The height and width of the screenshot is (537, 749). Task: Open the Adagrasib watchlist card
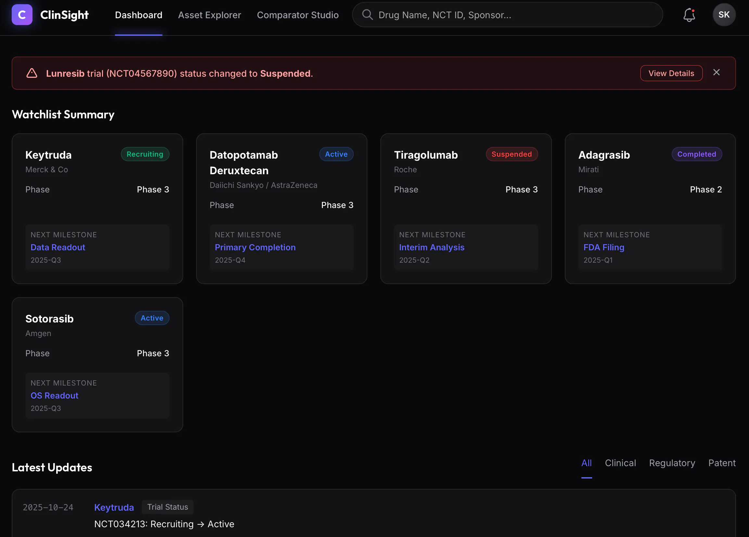[650, 208]
